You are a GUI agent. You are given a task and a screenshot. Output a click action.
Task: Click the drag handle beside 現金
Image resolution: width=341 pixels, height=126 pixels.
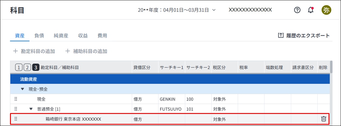tap(16, 99)
